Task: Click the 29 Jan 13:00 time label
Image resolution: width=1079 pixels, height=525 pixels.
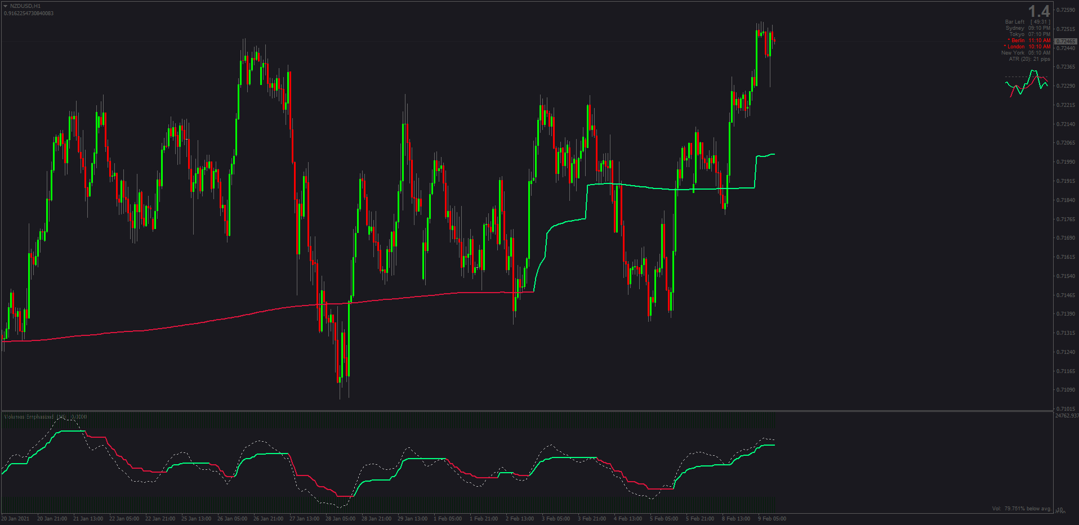Action: (x=412, y=519)
